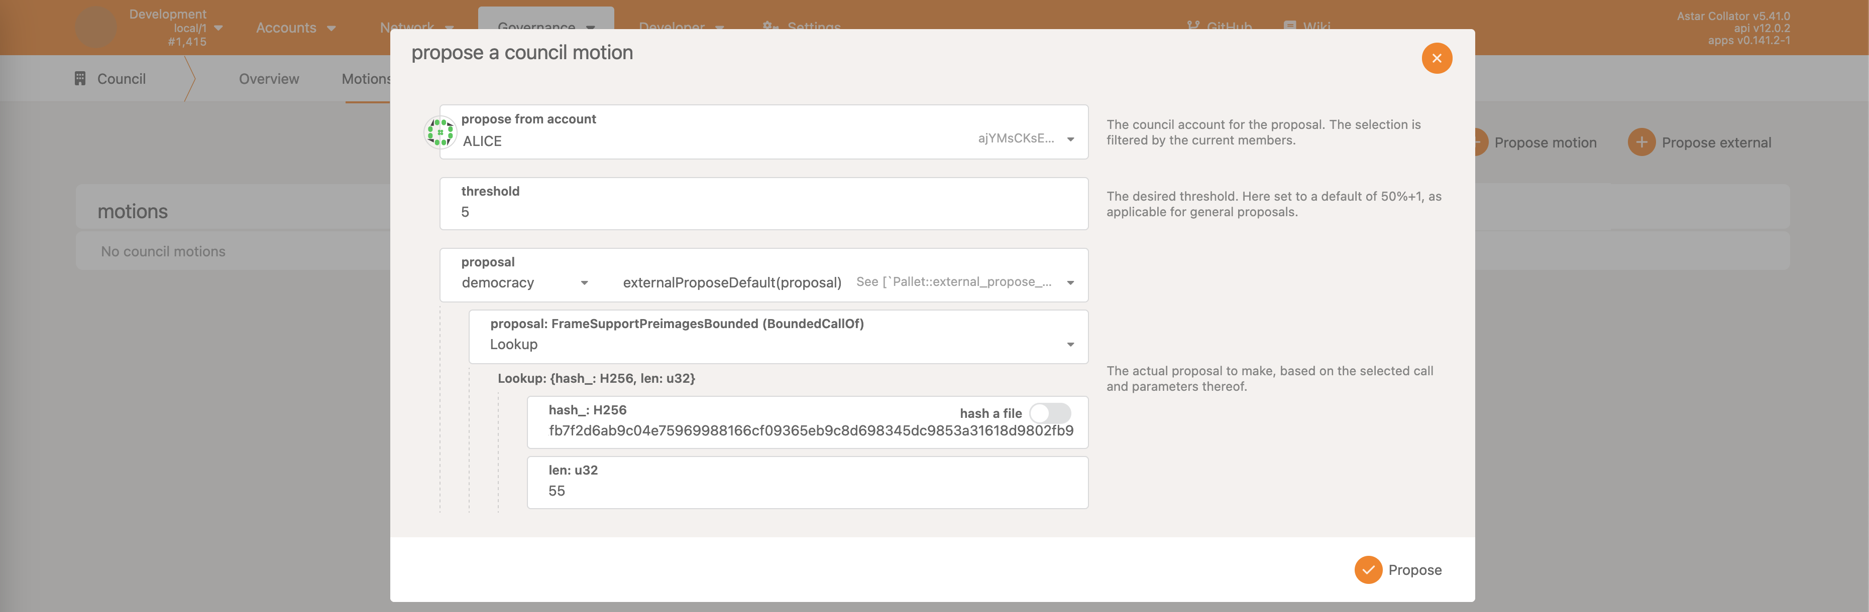Expand the externalProposeDefault proposal dropdown
Viewport: 1869px width, 612px height.
[1070, 282]
